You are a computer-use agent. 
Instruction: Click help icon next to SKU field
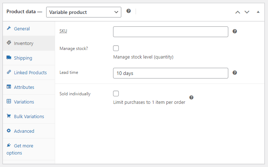point(235,31)
